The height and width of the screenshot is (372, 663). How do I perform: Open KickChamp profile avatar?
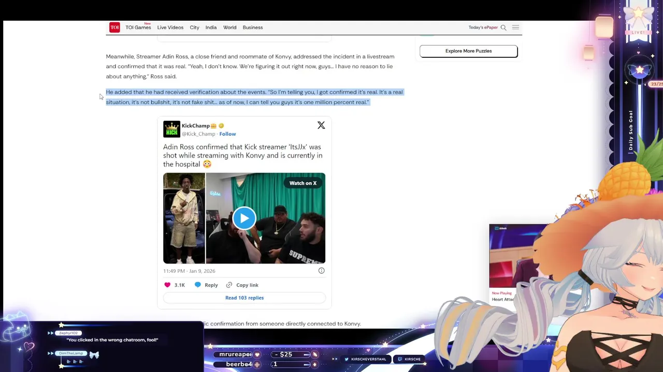click(171, 129)
